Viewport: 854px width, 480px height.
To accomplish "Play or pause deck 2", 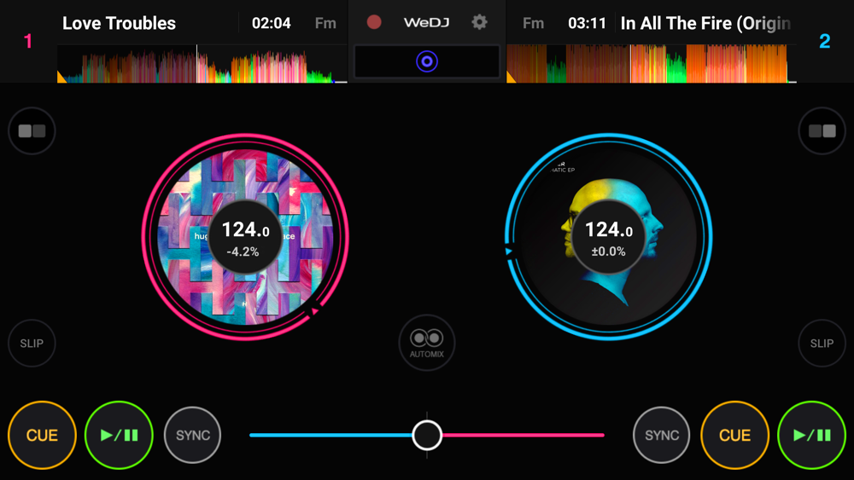I will pyautogui.click(x=811, y=435).
